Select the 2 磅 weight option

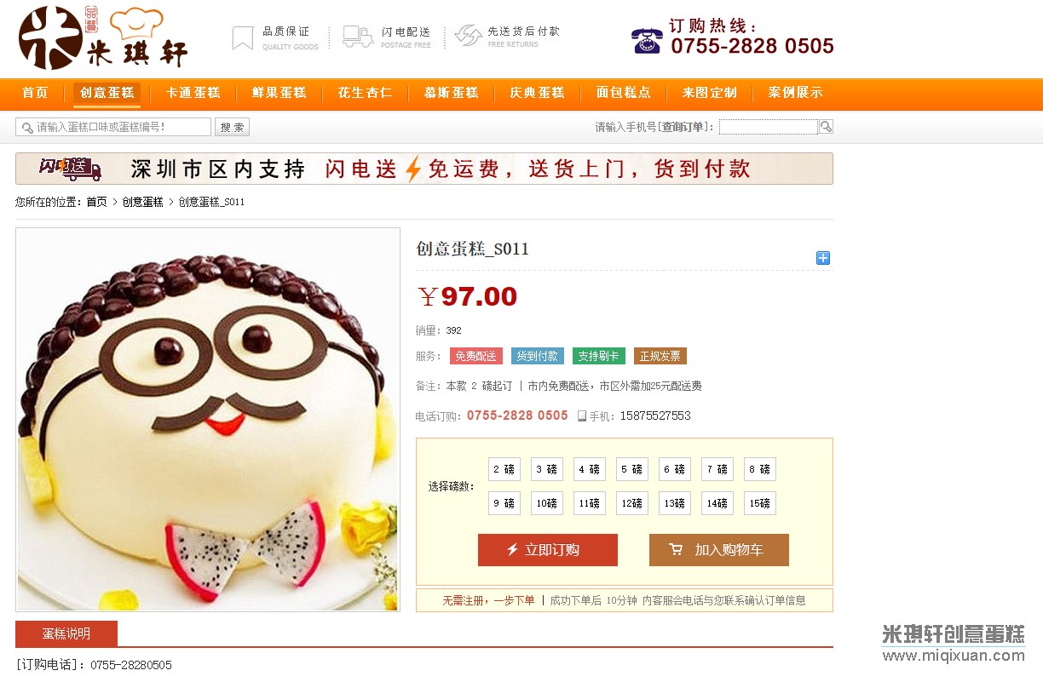point(504,469)
